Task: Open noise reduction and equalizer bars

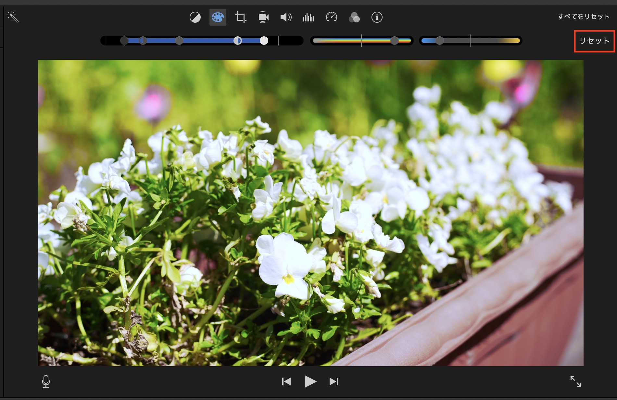Action: point(308,17)
